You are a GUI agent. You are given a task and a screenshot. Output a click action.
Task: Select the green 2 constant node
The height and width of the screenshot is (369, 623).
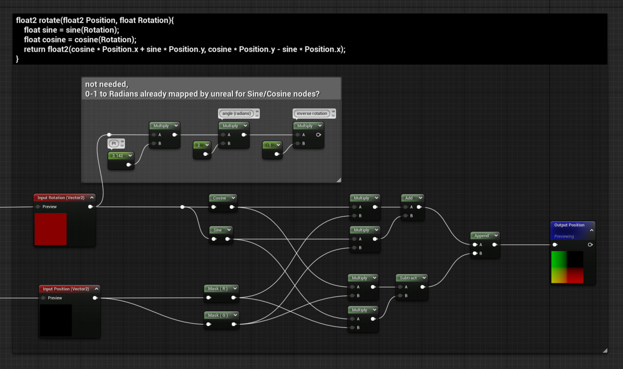click(x=201, y=145)
